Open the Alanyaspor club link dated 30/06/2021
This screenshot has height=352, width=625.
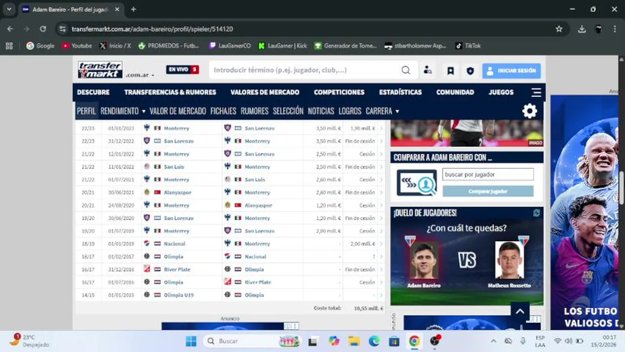[178, 193]
